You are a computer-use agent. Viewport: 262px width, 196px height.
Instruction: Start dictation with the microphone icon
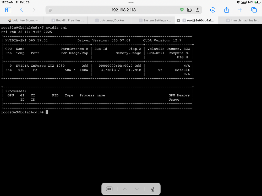point(152,189)
